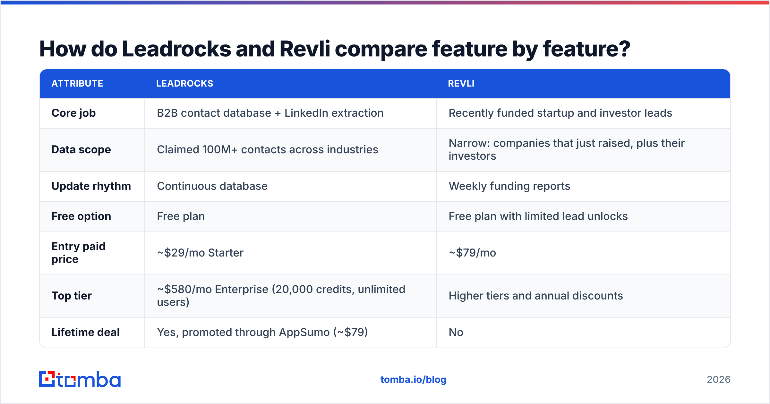
Task: Click the tomba logo
Action: (x=80, y=379)
